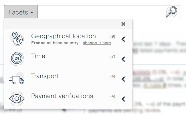Click into the search text field
Screen dimensions: 186x114
click(102, 12)
